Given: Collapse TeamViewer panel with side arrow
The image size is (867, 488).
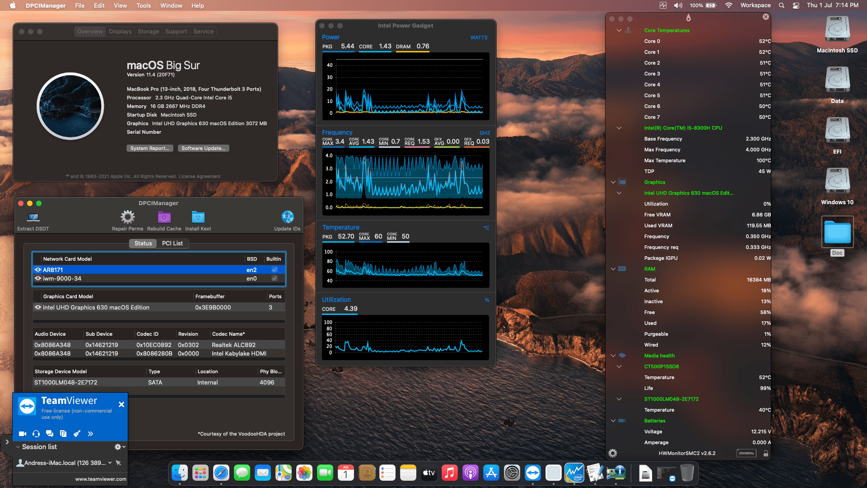Looking at the screenshot, I should click(x=7, y=442).
